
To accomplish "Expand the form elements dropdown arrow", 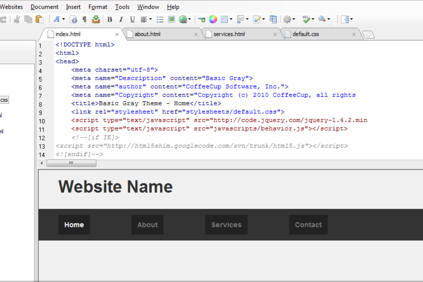I will [x=247, y=19].
